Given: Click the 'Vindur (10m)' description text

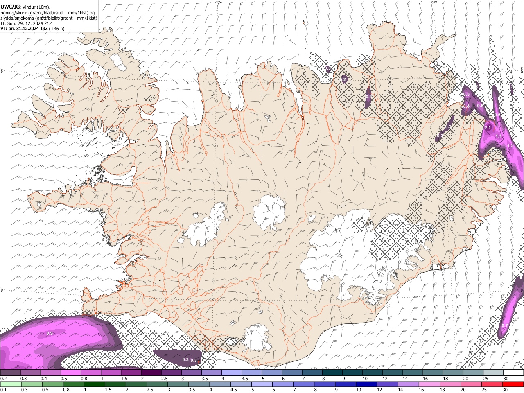Looking at the screenshot, I should coord(36,7).
